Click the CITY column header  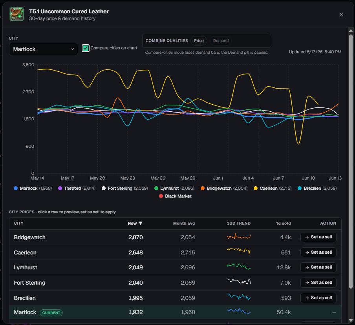coord(18,223)
